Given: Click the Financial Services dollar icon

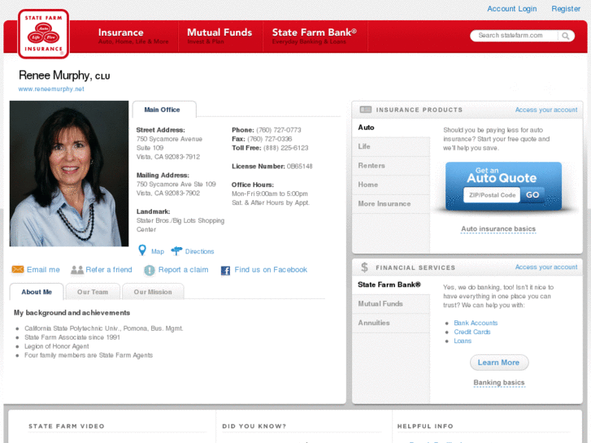Looking at the screenshot, I should [364, 267].
